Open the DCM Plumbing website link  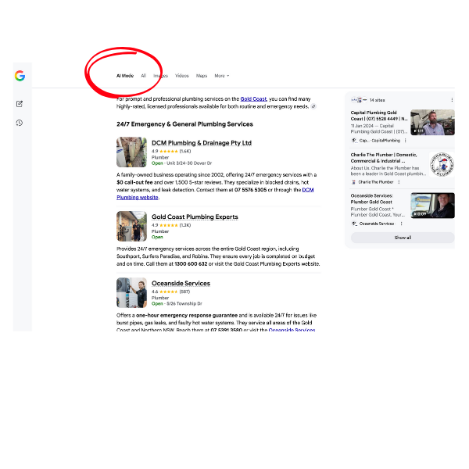(215, 194)
